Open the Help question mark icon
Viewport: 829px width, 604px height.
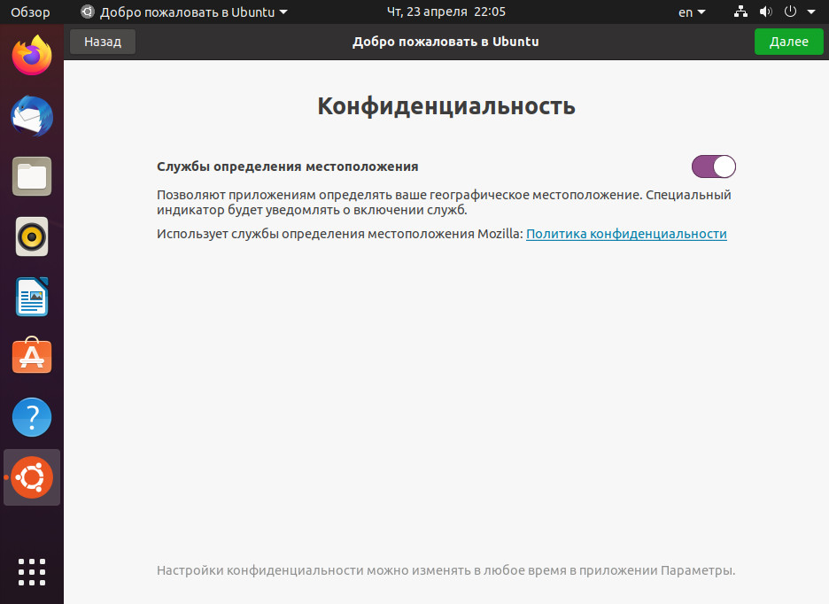tap(32, 417)
